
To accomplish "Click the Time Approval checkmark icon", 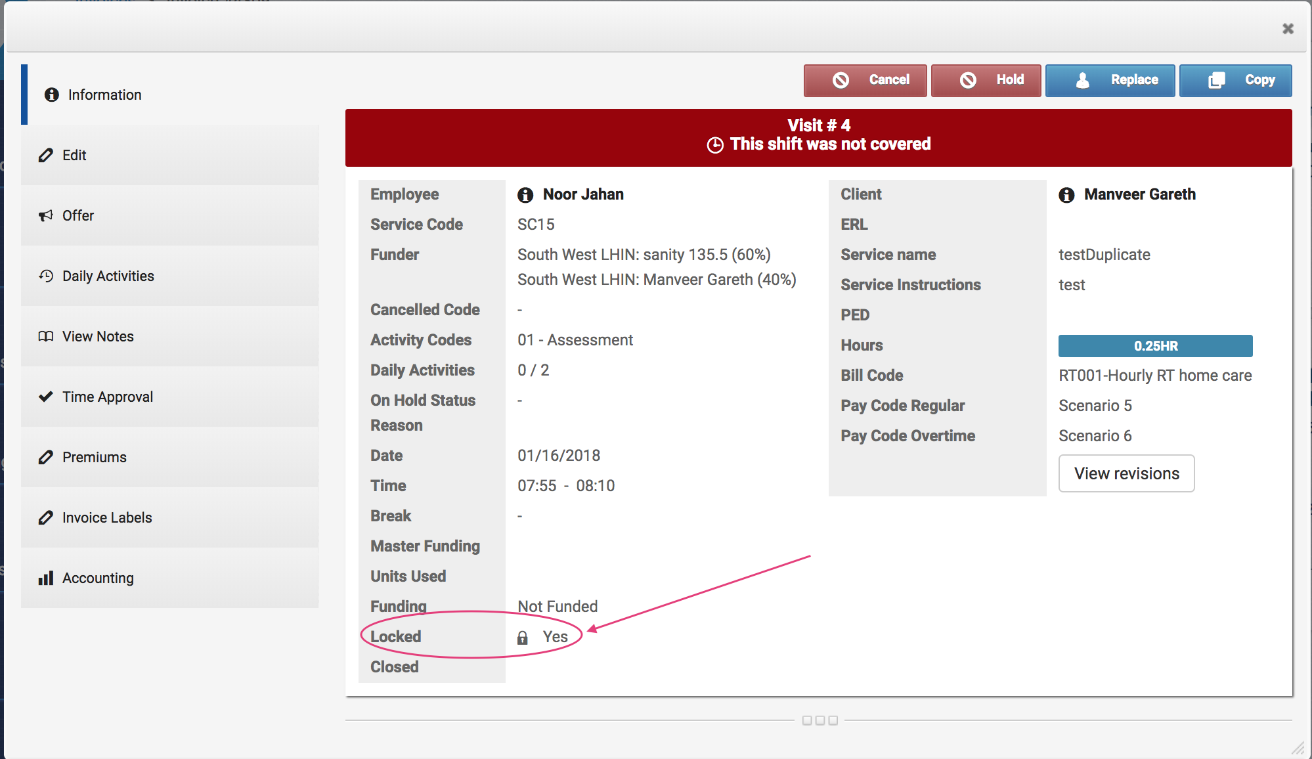I will point(45,397).
